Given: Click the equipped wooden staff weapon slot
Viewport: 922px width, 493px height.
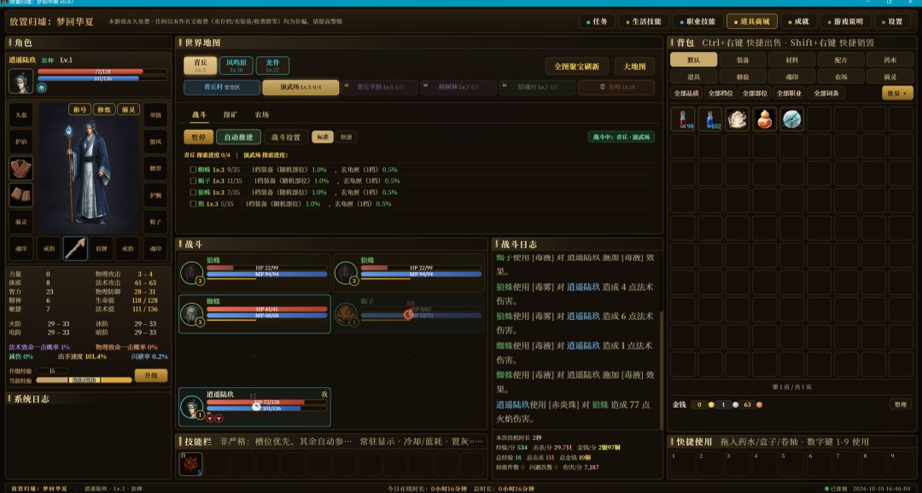Looking at the screenshot, I should coord(74,248).
